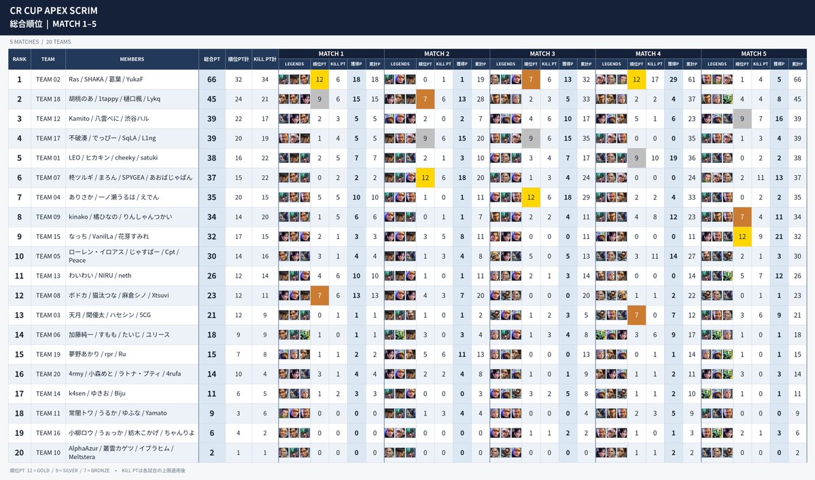Click TEAM 02's gold 12 cell in Match 1
This screenshot has height=480, width=815.
[319, 79]
